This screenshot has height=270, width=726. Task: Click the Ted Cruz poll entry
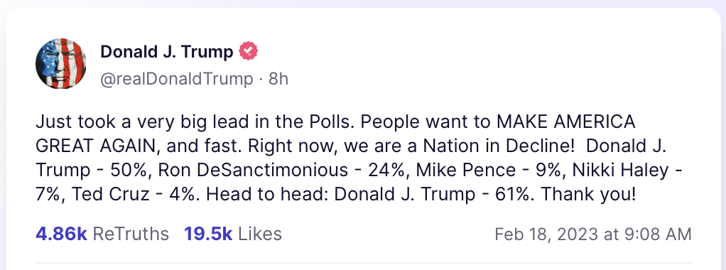pyautogui.click(x=110, y=195)
